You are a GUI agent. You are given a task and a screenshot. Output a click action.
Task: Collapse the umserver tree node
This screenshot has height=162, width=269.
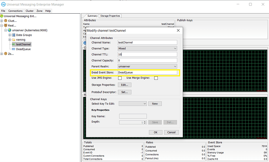6,30
